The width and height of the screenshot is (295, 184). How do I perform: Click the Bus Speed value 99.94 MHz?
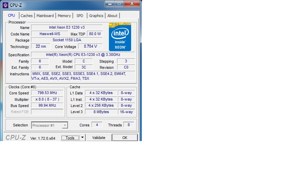pyautogui.click(x=47, y=106)
